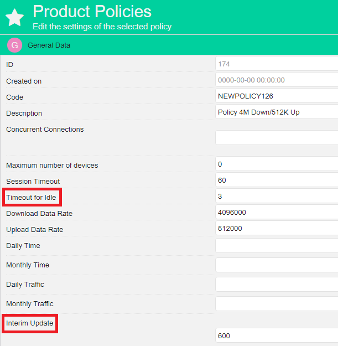The width and height of the screenshot is (338, 346).
Task: Click the Monthly Traffic input box
Action: pos(277,304)
